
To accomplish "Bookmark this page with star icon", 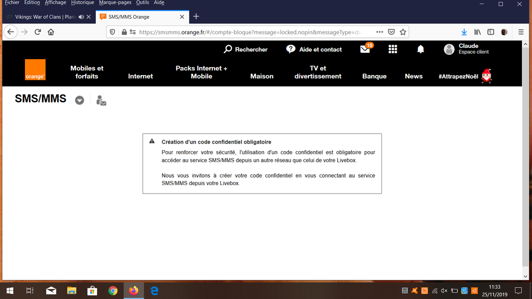I will pyautogui.click(x=403, y=32).
